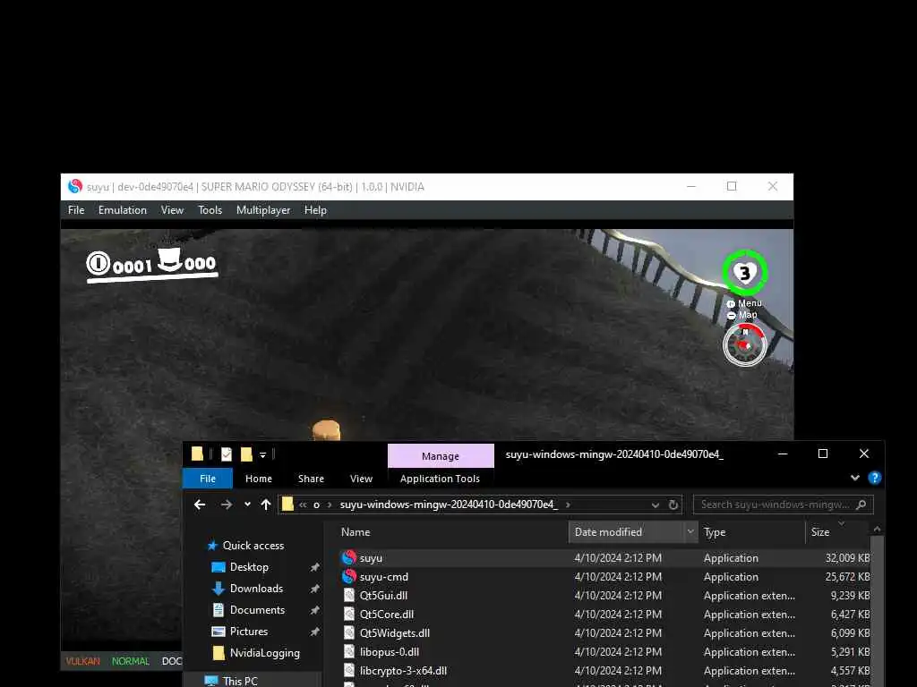Viewport: 917px width, 687px height.
Task: Open the File menu in suyu window
Action: (x=76, y=210)
